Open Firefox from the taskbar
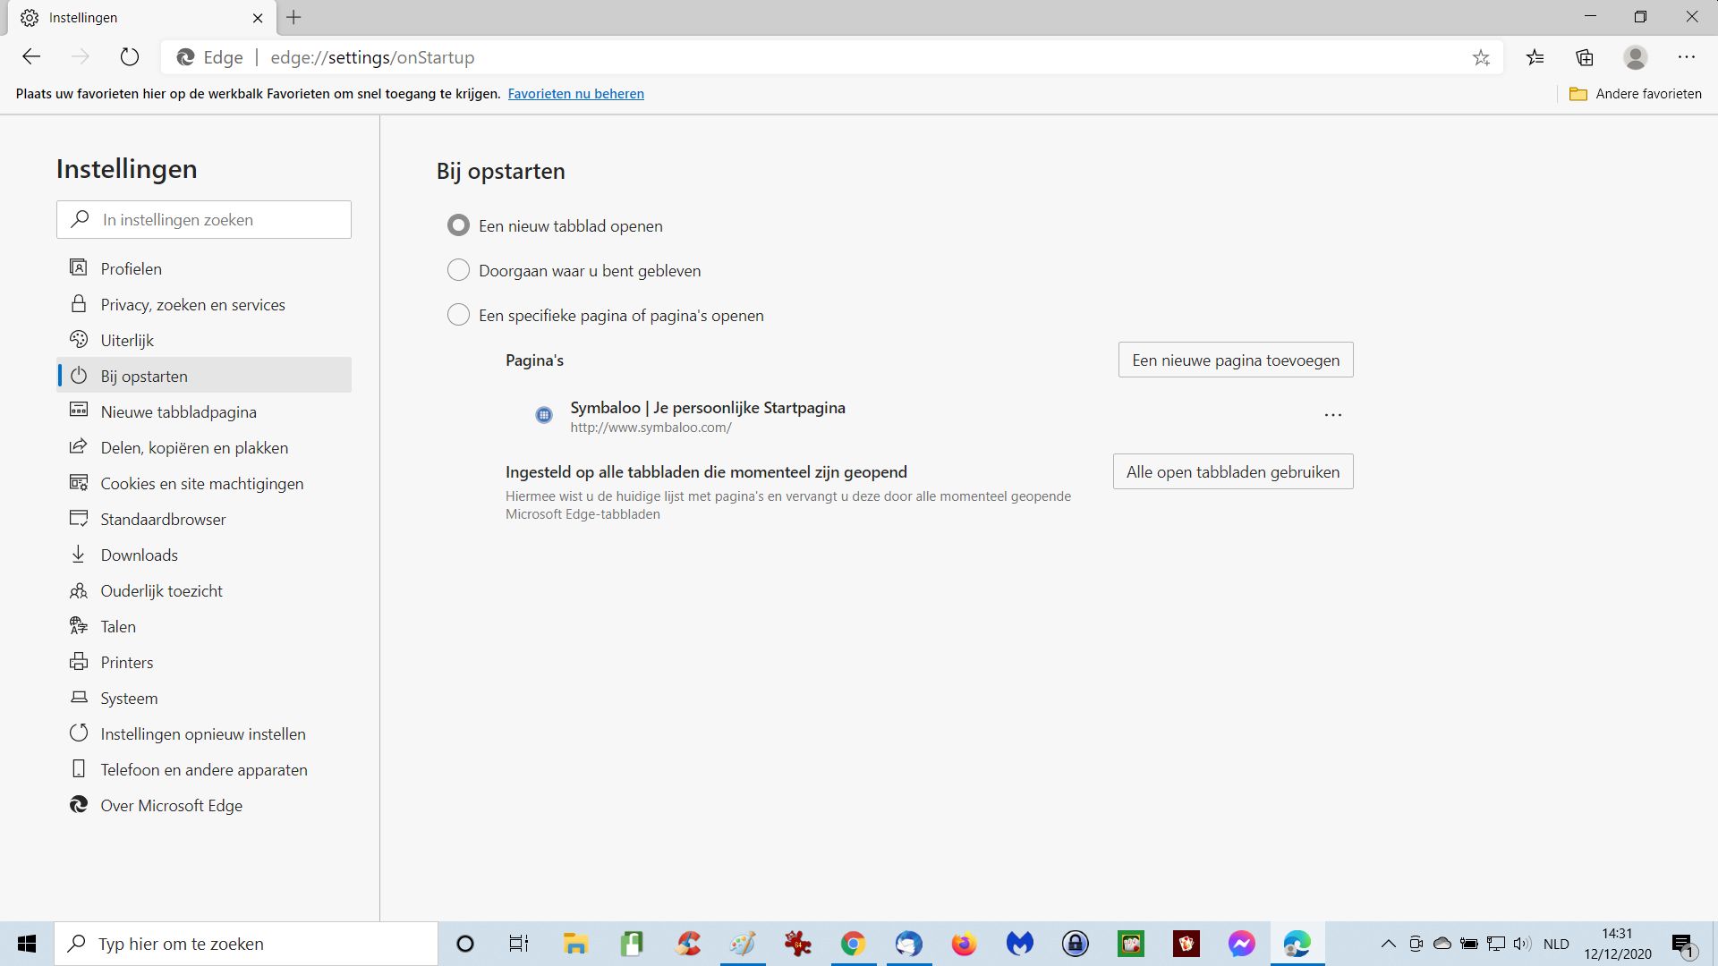The width and height of the screenshot is (1718, 966). 964,944
